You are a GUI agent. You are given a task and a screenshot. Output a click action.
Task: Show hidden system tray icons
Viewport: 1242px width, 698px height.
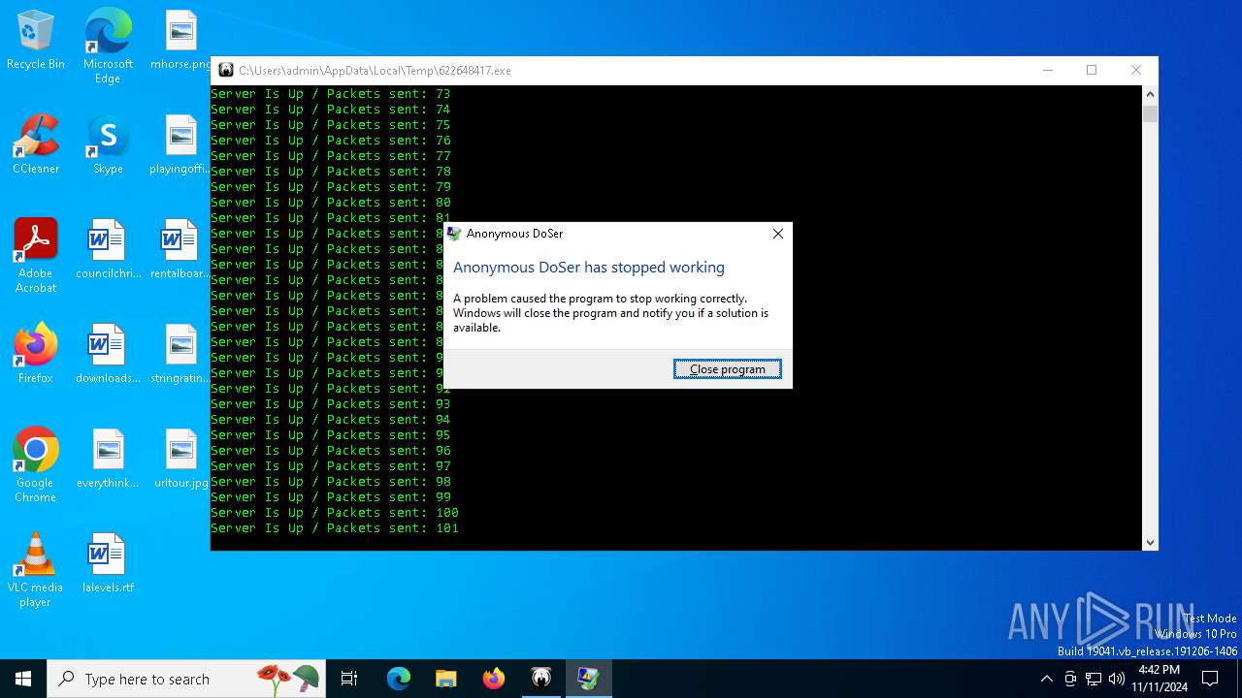click(x=1046, y=679)
